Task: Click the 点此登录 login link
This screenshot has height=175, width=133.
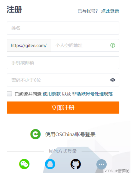Action: tap(110, 11)
